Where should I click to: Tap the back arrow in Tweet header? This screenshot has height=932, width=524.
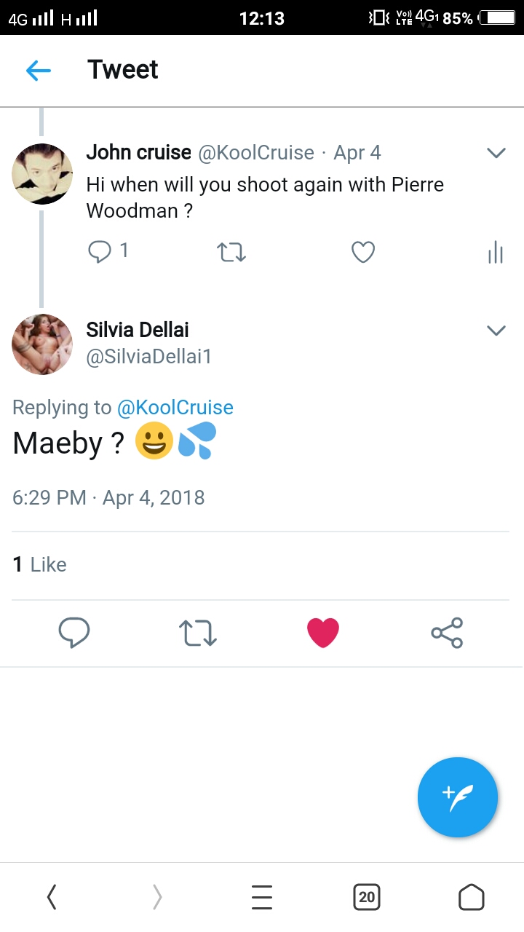coord(39,70)
